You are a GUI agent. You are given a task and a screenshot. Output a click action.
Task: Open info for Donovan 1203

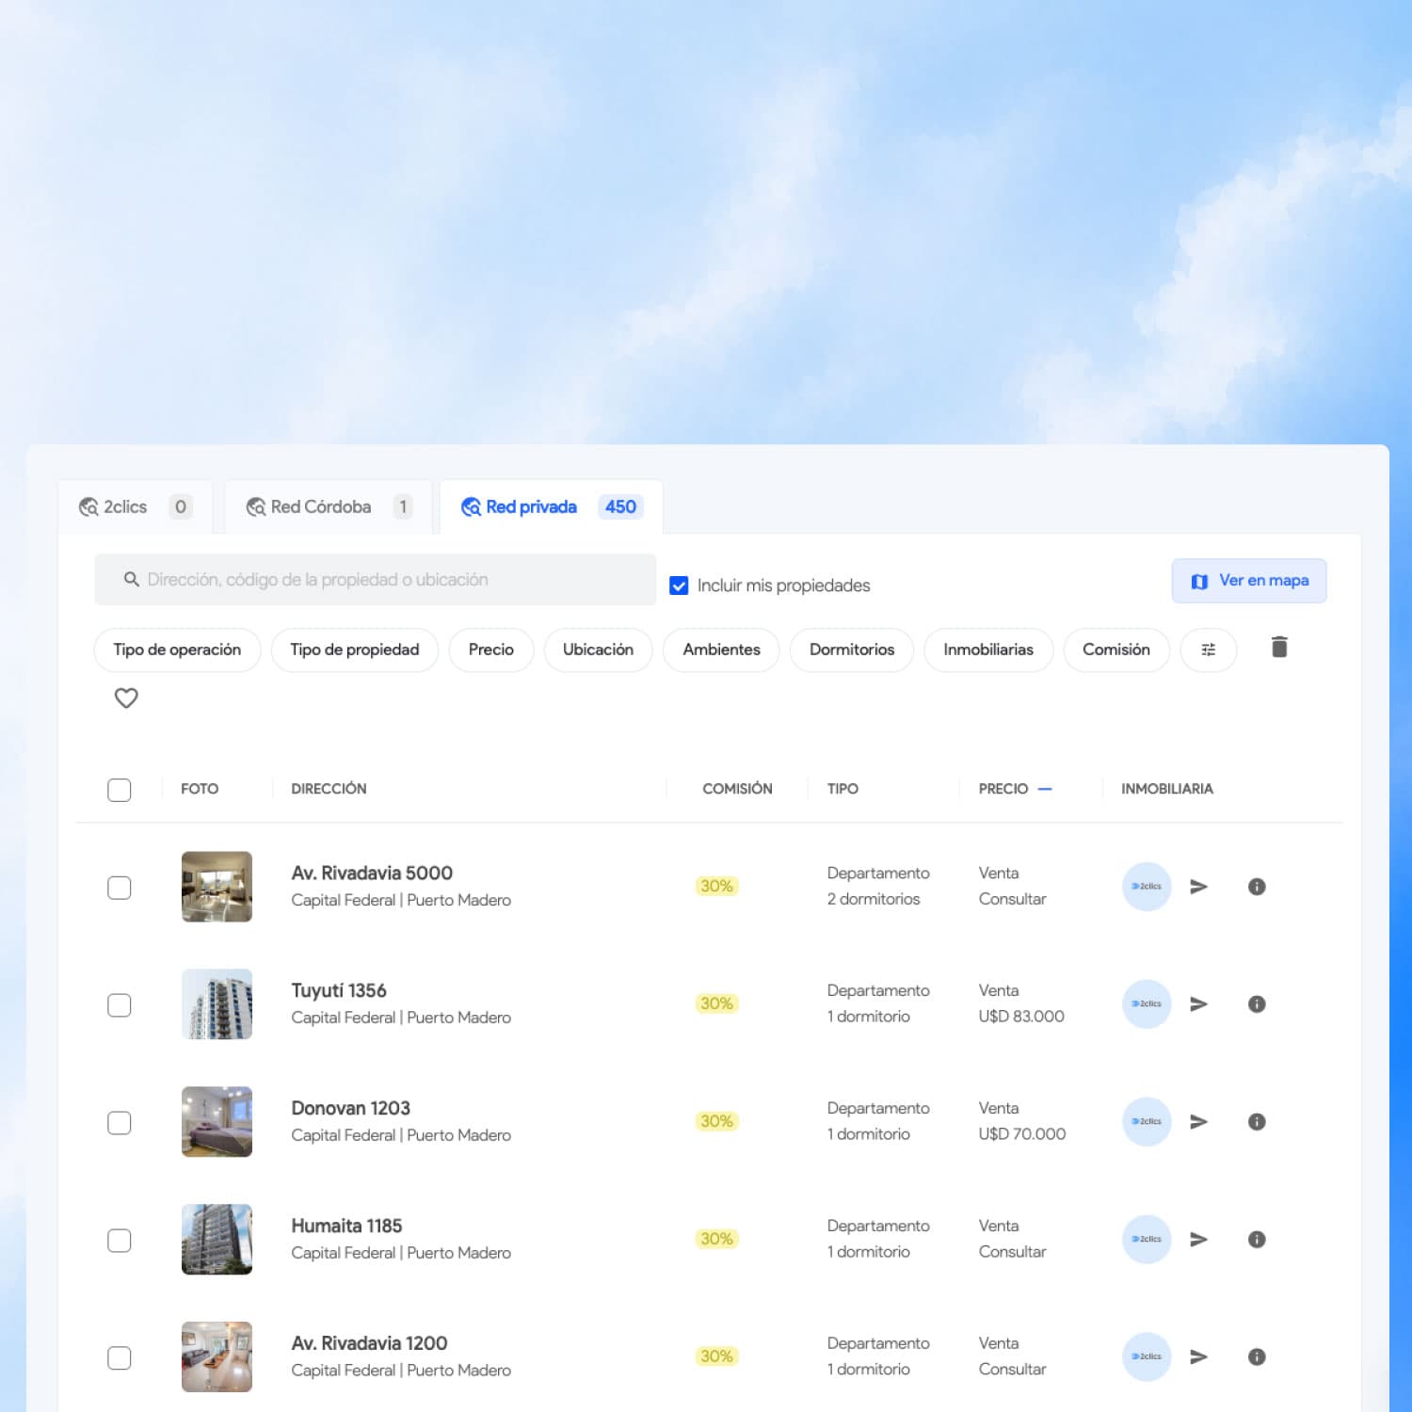(1257, 1122)
